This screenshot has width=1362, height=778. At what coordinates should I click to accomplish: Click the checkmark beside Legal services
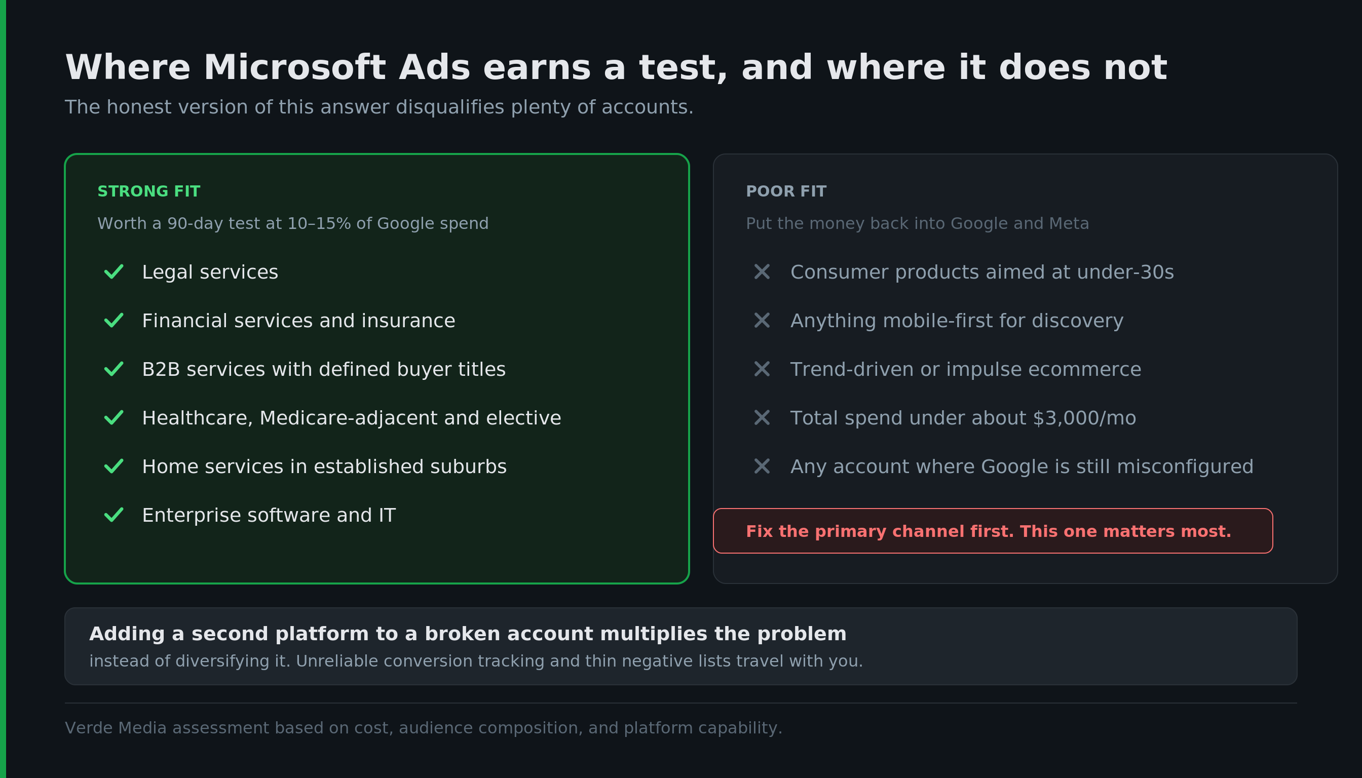click(114, 272)
